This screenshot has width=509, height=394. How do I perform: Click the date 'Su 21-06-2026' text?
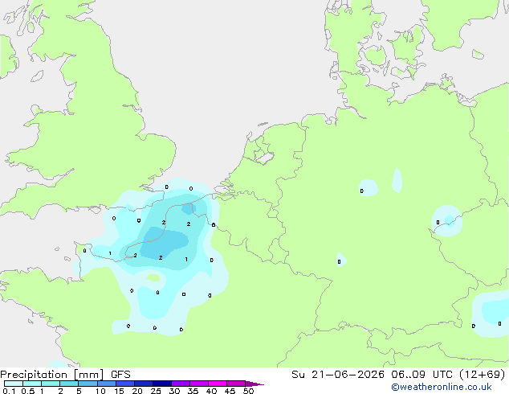(x=338, y=375)
